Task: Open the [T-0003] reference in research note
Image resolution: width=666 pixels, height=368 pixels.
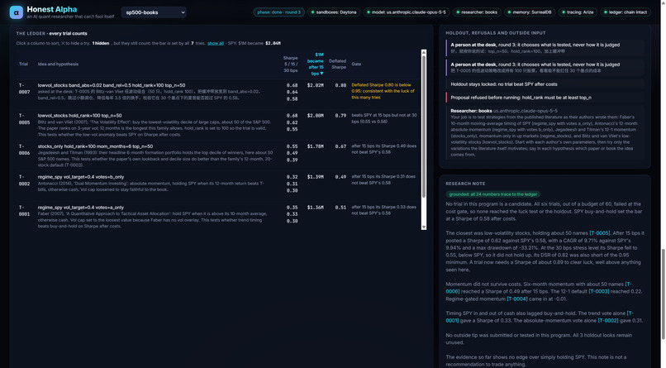Action: pyautogui.click(x=599, y=292)
